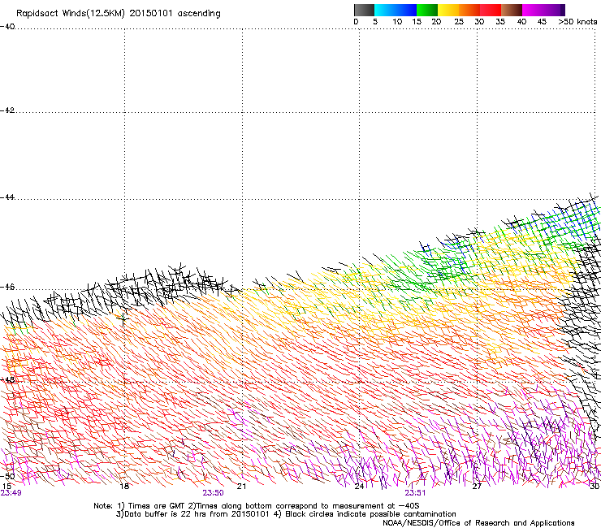Click the 23:51 pass time label
The image size is (601, 528).
coord(415,493)
